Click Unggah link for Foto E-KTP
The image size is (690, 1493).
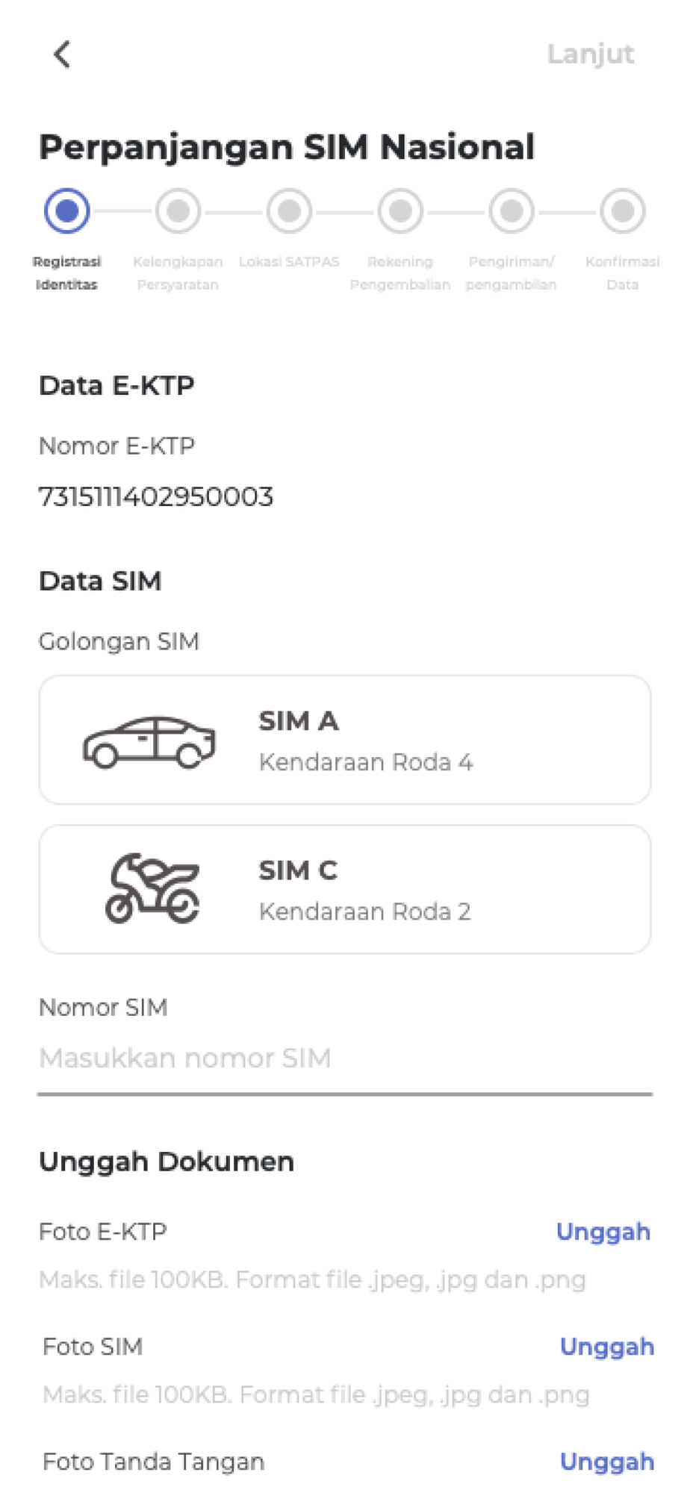tap(603, 1232)
